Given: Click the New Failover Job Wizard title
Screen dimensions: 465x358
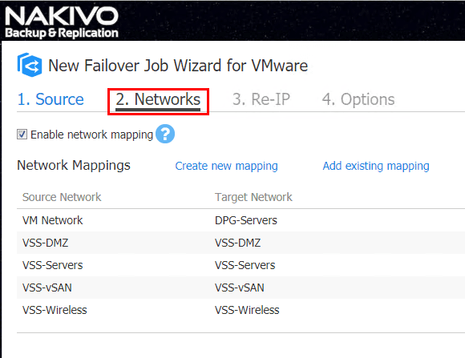Looking at the screenshot, I should click(x=178, y=66).
